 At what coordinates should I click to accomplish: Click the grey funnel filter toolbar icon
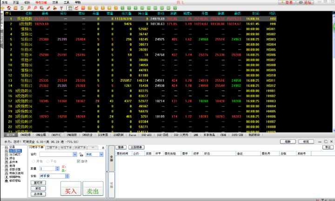tap(61, 8)
